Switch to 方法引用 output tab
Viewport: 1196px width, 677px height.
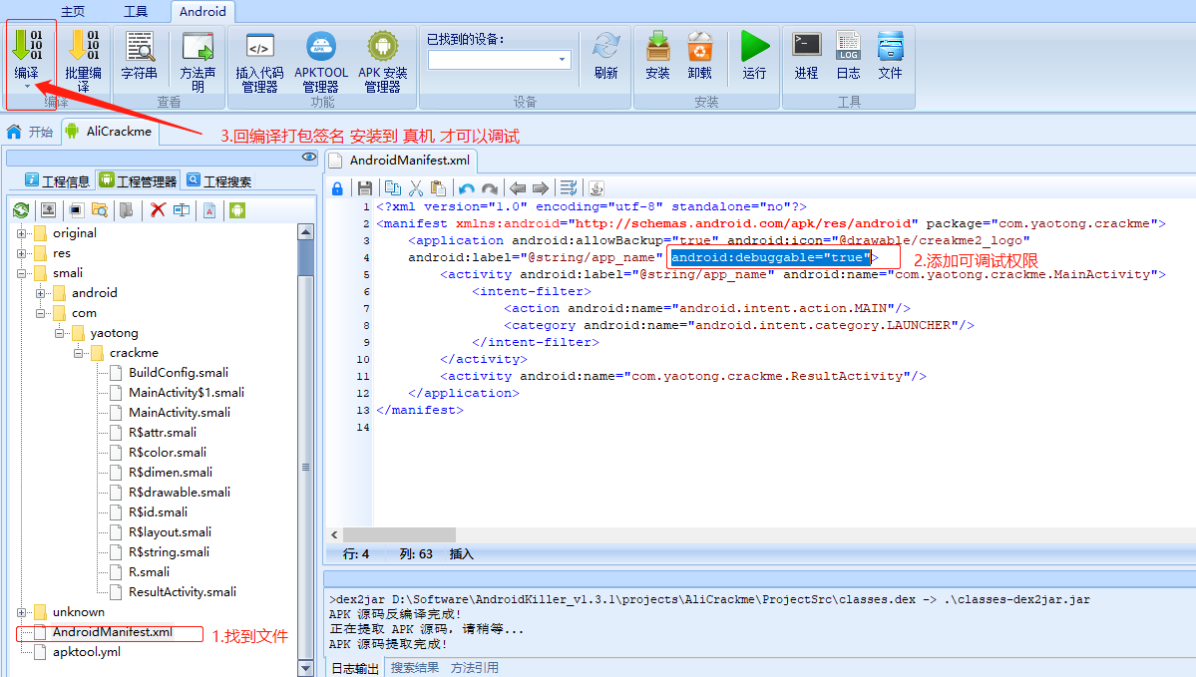[475, 668]
